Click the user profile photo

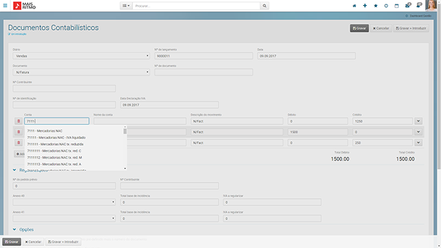[x=431, y=5]
